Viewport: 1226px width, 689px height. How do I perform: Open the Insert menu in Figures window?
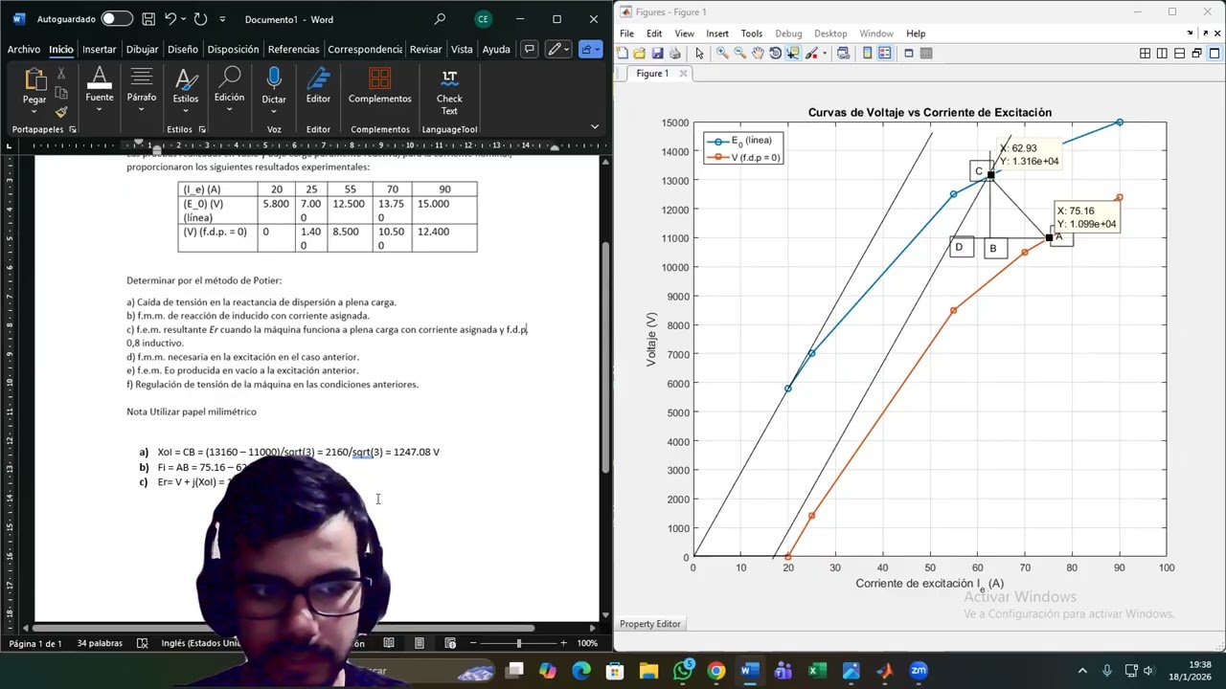(717, 33)
